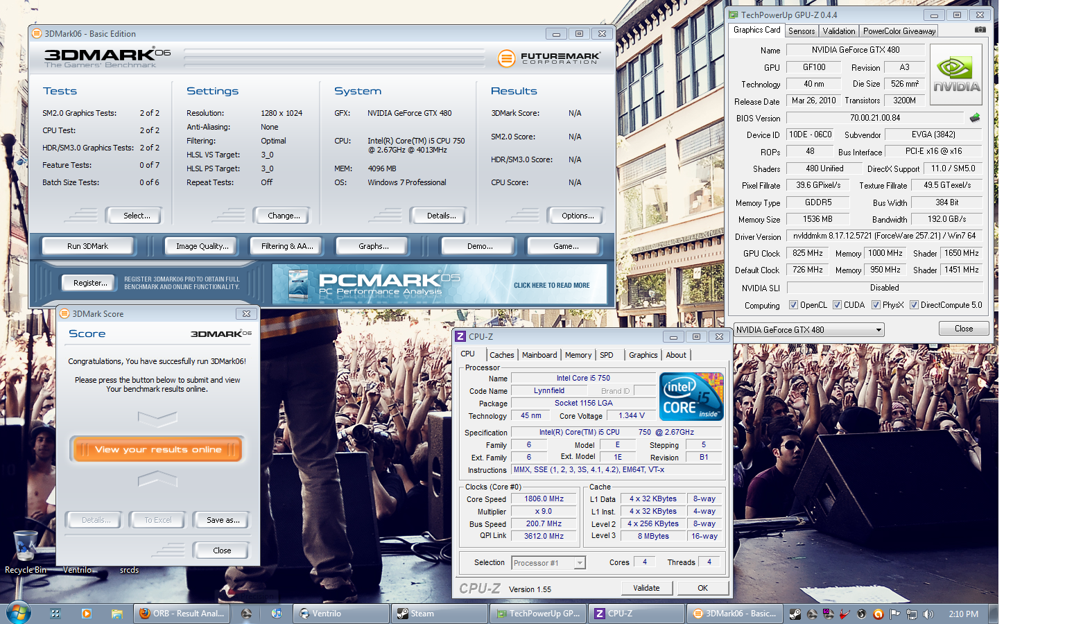Launch the media player from the taskbar
Image resolution: width=1065 pixels, height=624 pixels.
[87, 614]
